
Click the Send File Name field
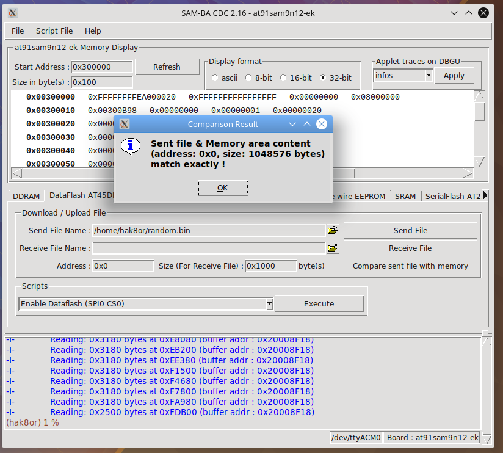(x=209, y=230)
